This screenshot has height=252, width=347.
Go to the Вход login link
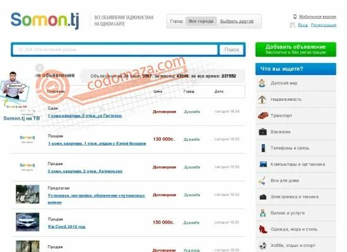click(303, 25)
